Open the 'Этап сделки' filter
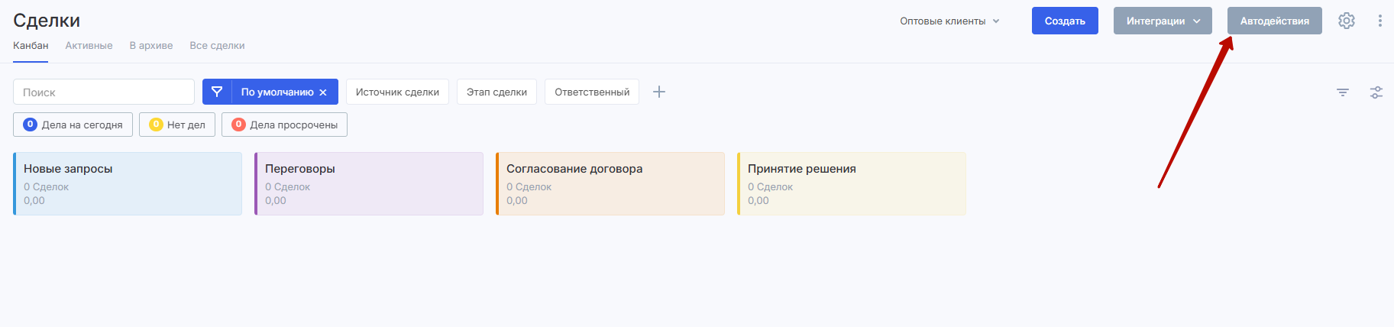This screenshot has height=327, width=1394. pyautogui.click(x=496, y=92)
